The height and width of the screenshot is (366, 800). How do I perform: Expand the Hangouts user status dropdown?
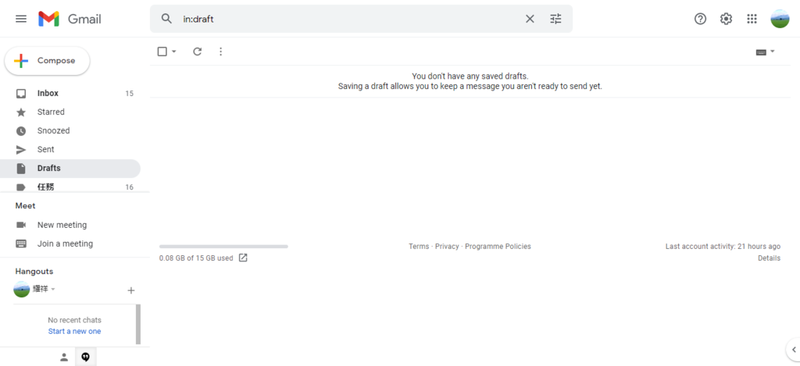click(53, 290)
